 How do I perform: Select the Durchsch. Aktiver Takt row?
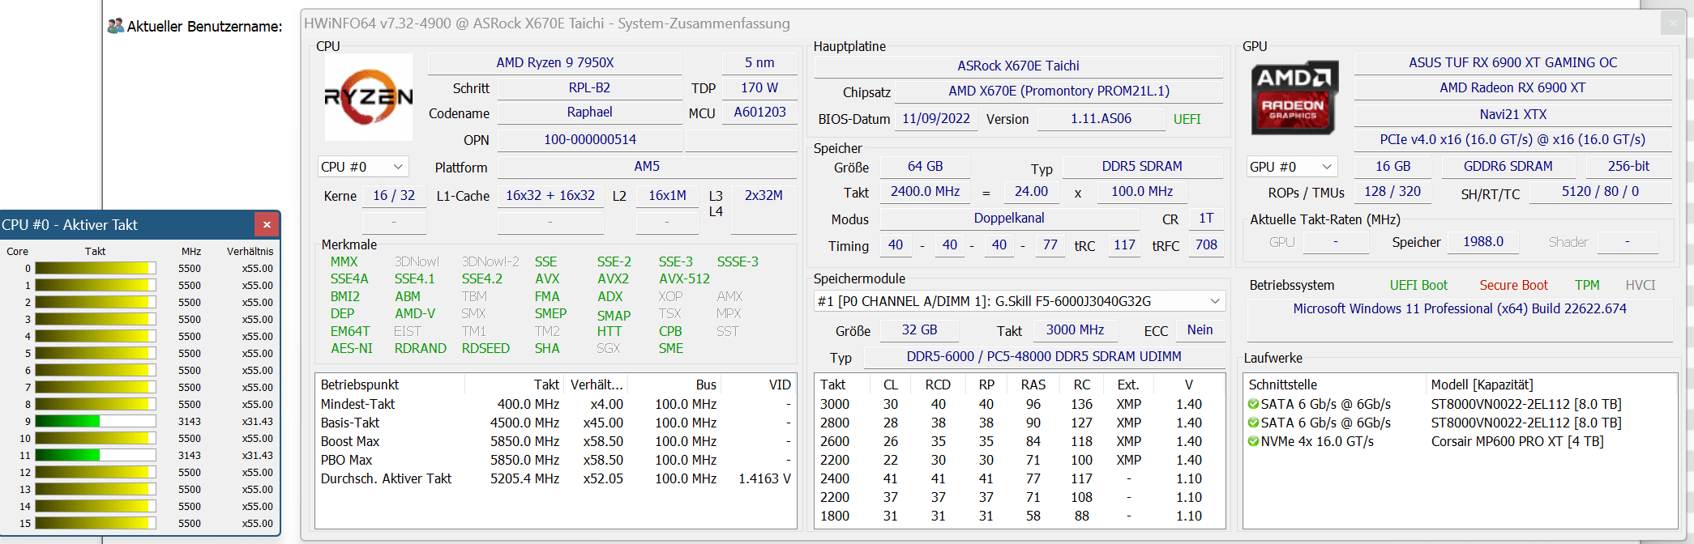point(555,478)
